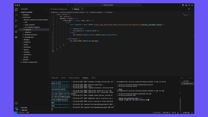Open Explorer Views and More Actions ellipsis
208x117 pixels.
[x=46, y=9]
